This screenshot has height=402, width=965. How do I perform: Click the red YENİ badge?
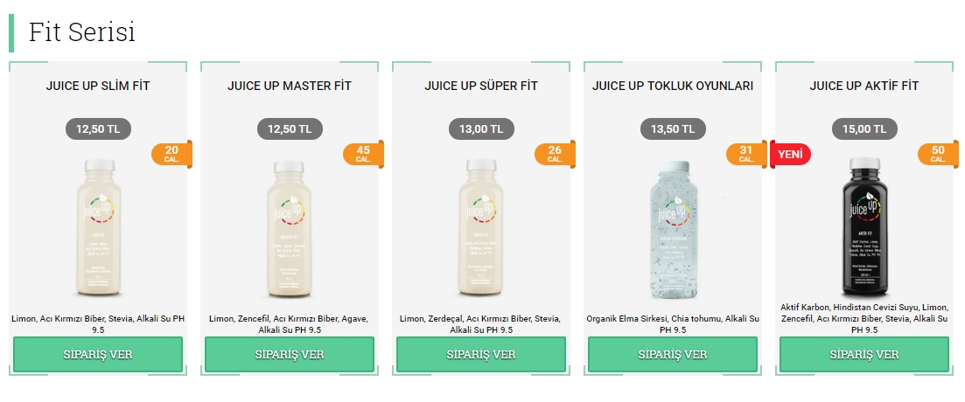click(x=791, y=154)
